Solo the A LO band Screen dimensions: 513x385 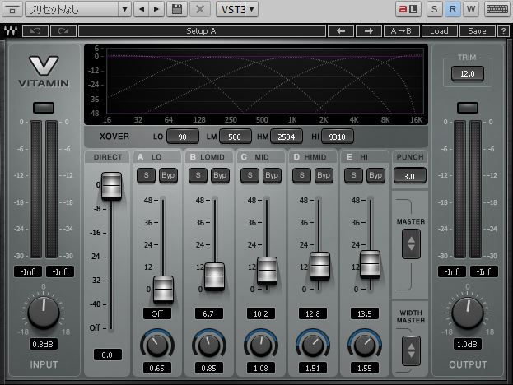pyautogui.click(x=146, y=175)
